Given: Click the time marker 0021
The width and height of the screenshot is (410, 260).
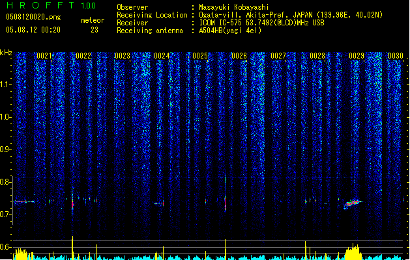Looking at the screenshot, I should click(44, 56).
